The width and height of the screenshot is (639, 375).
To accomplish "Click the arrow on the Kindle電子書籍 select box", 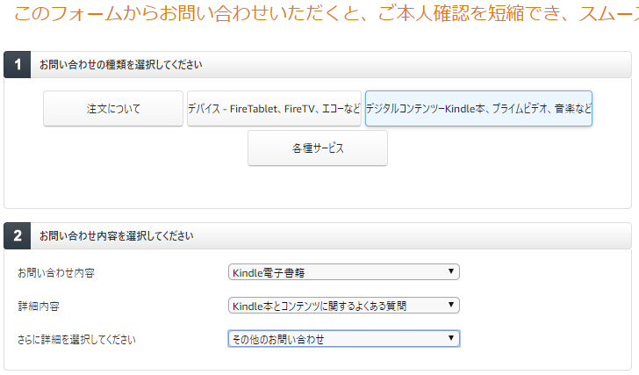I will [x=450, y=272].
